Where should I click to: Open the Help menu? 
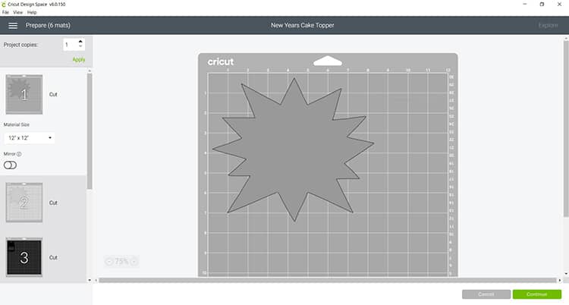(x=32, y=12)
